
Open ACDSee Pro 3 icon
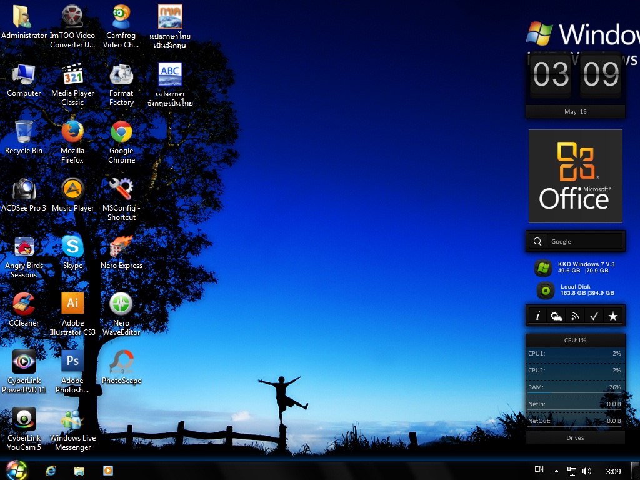(x=23, y=190)
